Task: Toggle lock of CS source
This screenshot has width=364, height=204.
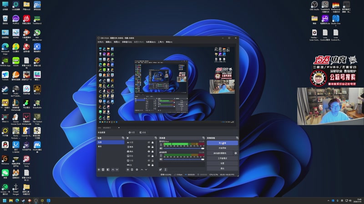Action: [152, 165]
